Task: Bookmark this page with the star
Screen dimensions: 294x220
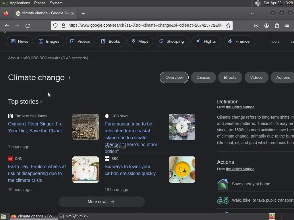Action: (x=228, y=25)
